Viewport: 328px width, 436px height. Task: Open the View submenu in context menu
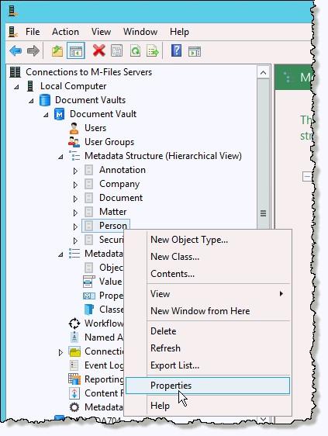tap(208, 294)
